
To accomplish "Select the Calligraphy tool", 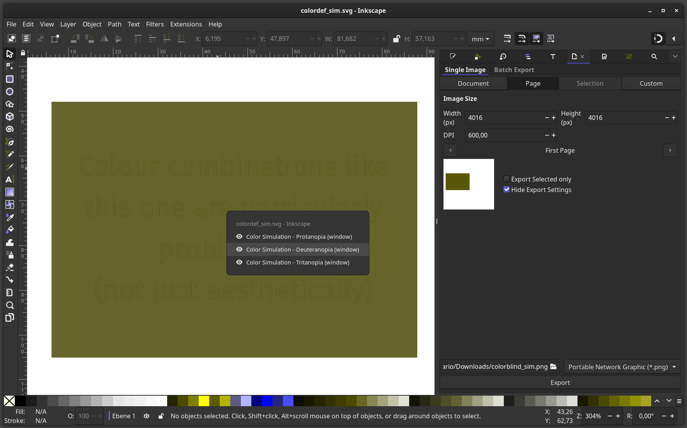I will (x=10, y=167).
